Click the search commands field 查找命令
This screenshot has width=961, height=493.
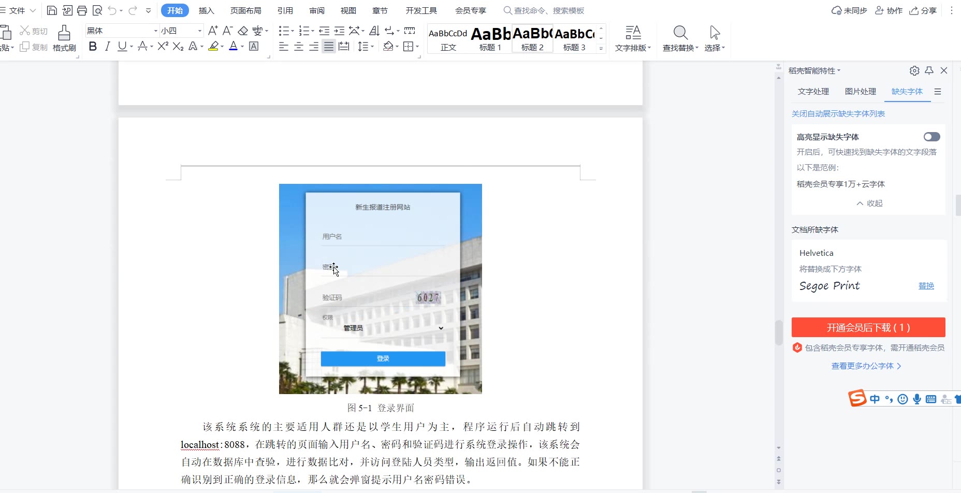coord(544,10)
